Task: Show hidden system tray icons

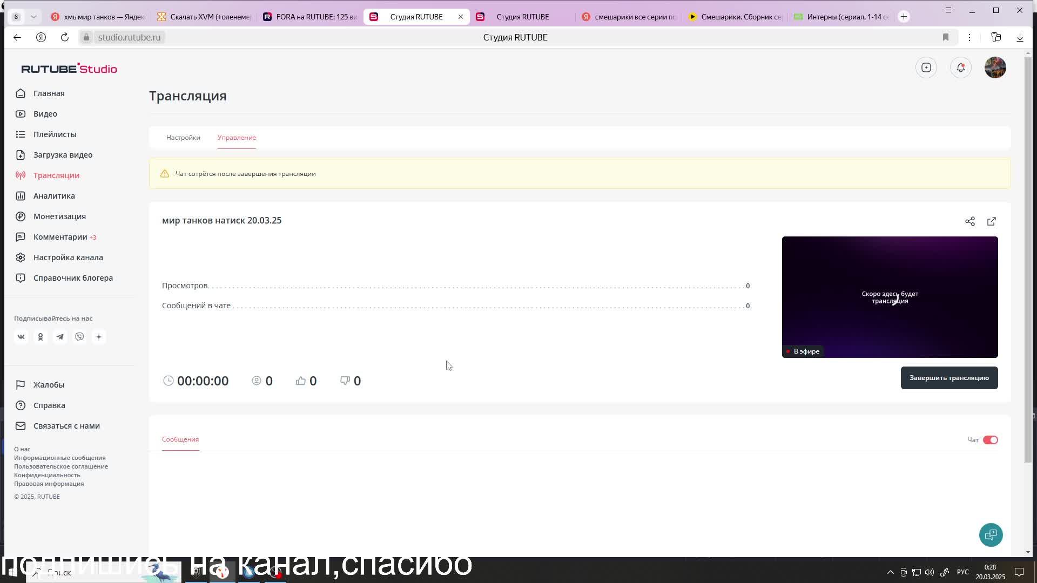Action: point(890,572)
